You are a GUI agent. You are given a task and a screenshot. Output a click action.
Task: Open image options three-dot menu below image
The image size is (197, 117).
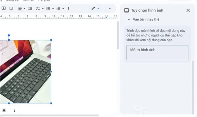[x=14, y=110]
